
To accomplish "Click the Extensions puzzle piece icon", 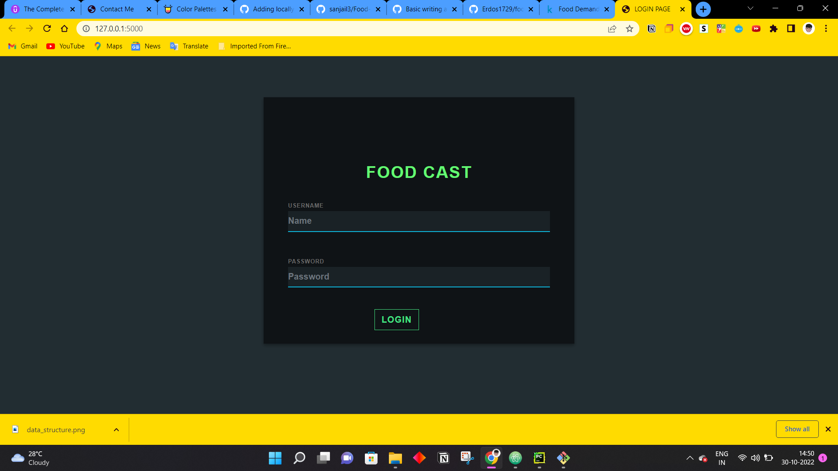I will pos(773,29).
